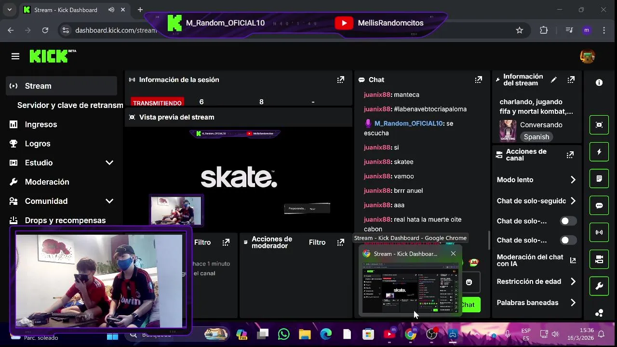Toggle the wrench widget in right rail
617x347 pixels.
[x=599, y=286]
